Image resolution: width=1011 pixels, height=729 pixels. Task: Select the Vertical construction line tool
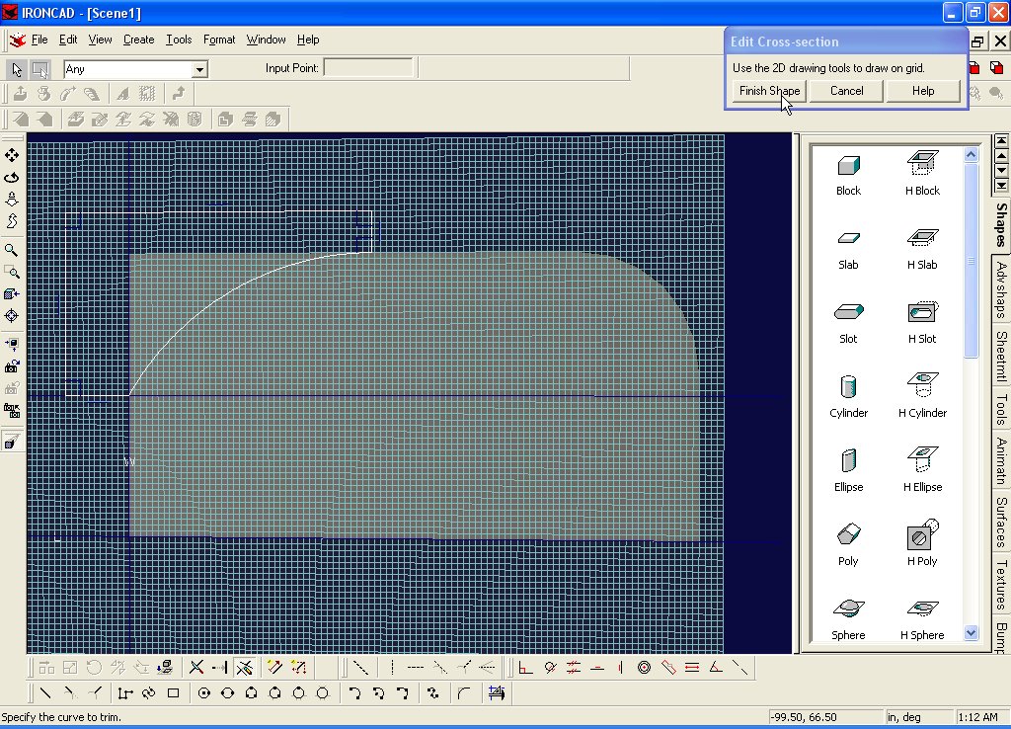pos(392,667)
